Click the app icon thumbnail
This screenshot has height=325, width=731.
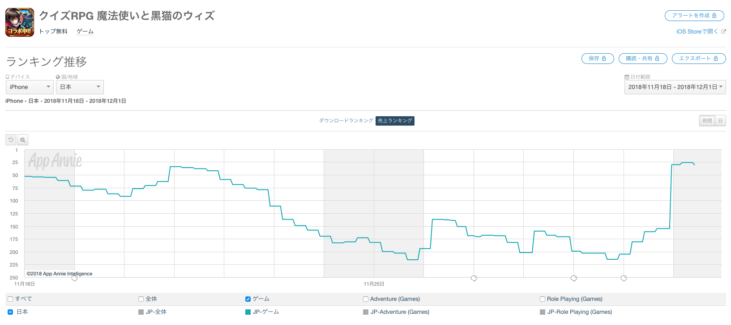[20, 22]
